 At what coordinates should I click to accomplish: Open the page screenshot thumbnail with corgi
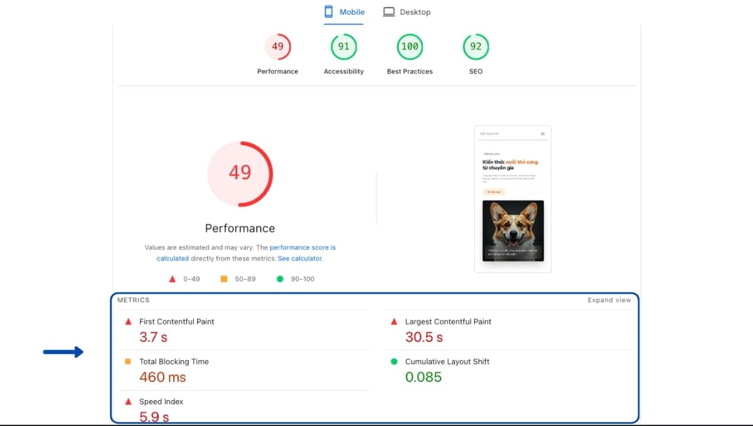(513, 199)
